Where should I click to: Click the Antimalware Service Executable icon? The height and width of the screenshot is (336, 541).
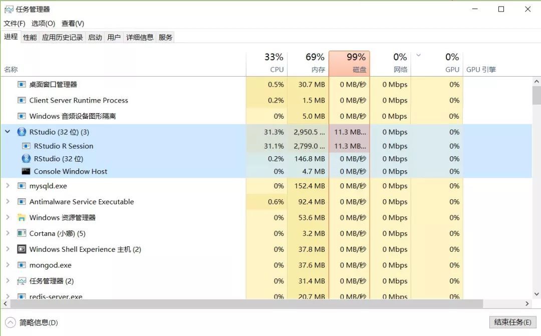tap(22, 202)
